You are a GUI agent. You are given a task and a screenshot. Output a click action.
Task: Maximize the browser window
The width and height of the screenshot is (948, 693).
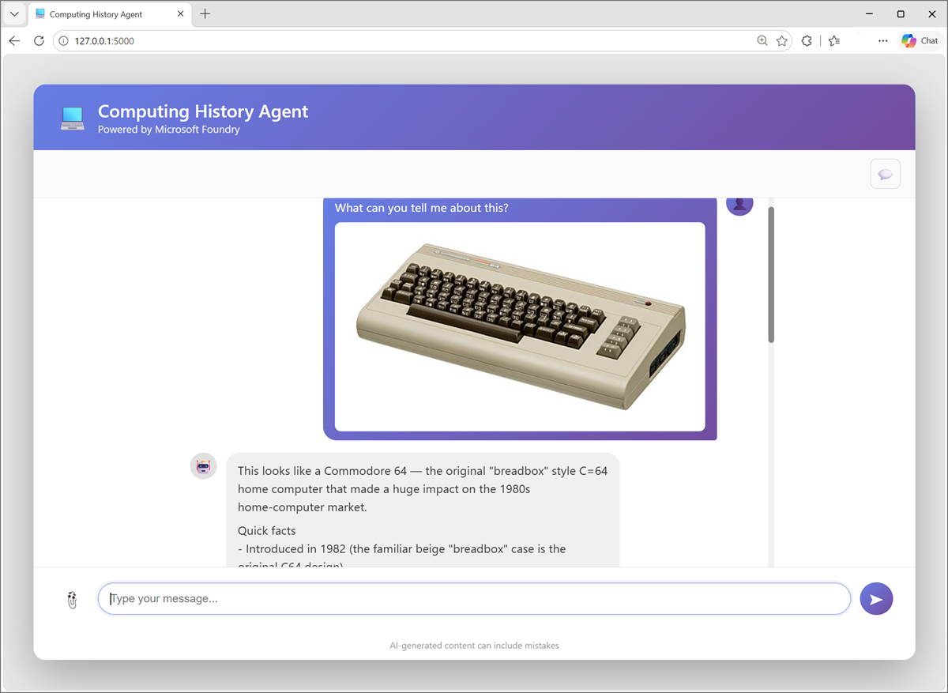[x=900, y=14]
